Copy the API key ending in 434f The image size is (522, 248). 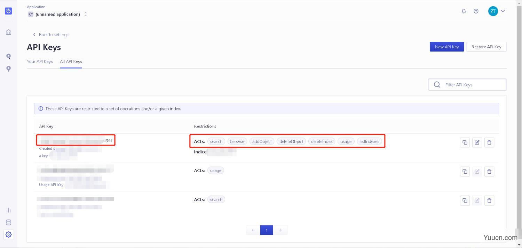click(x=465, y=142)
